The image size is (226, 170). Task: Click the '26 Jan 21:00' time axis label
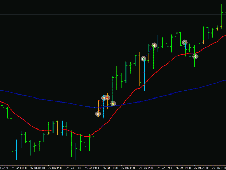(201, 168)
